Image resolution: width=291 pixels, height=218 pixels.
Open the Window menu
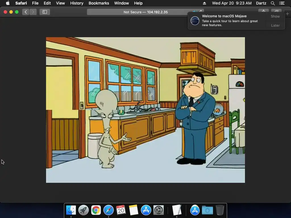122,3
